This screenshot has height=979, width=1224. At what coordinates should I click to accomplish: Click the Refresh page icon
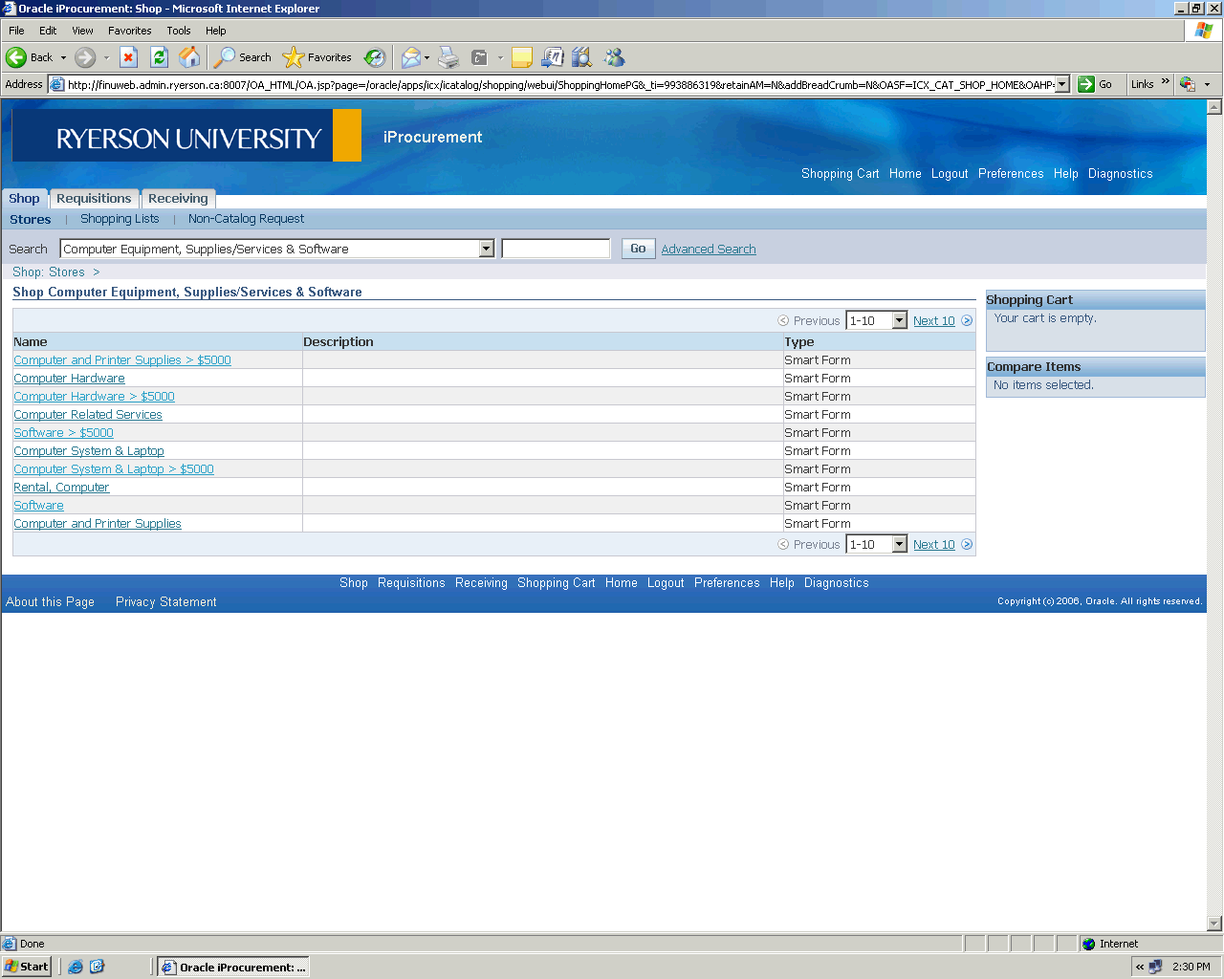click(159, 57)
